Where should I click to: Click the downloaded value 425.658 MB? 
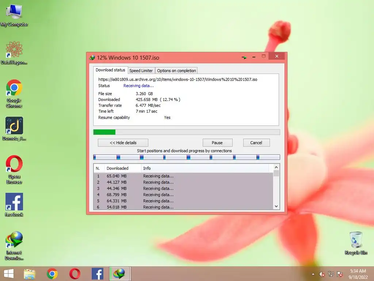tap(147, 100)
